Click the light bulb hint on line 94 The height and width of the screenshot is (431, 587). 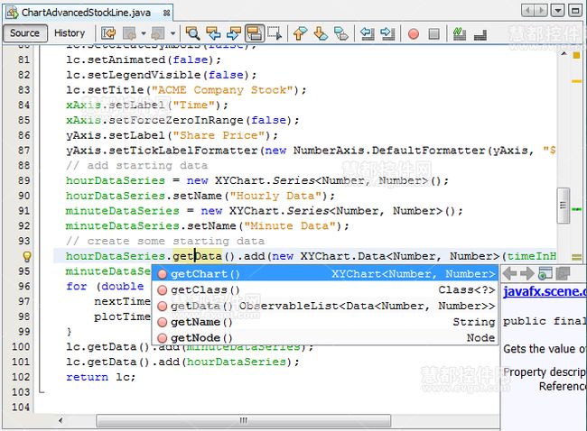(26, 256)
